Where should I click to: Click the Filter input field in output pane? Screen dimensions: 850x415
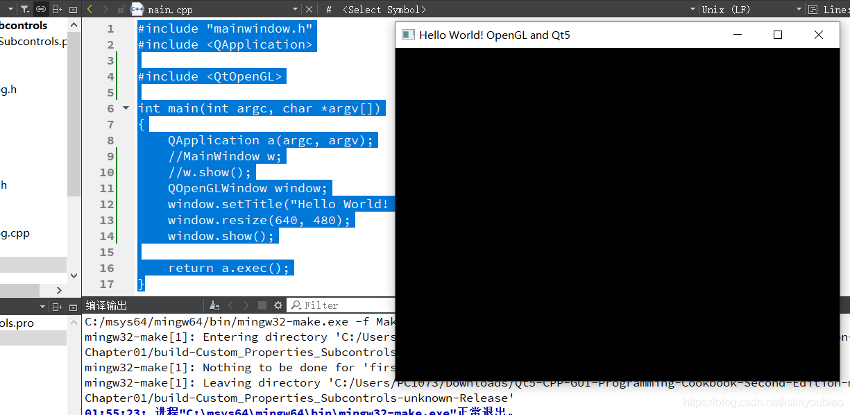pyautogui.click(x=340, y=305)
